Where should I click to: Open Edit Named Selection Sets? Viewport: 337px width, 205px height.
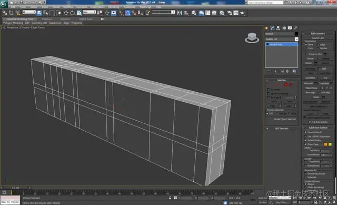(x=147, y=13)
